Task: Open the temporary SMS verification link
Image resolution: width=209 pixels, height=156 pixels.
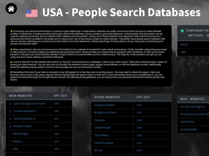Action: click(183, 52)
